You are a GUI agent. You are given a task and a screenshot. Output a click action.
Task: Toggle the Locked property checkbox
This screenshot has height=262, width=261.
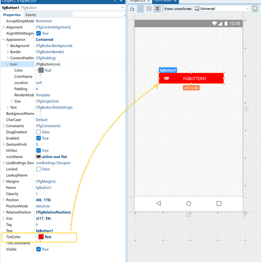click(38, 169)
